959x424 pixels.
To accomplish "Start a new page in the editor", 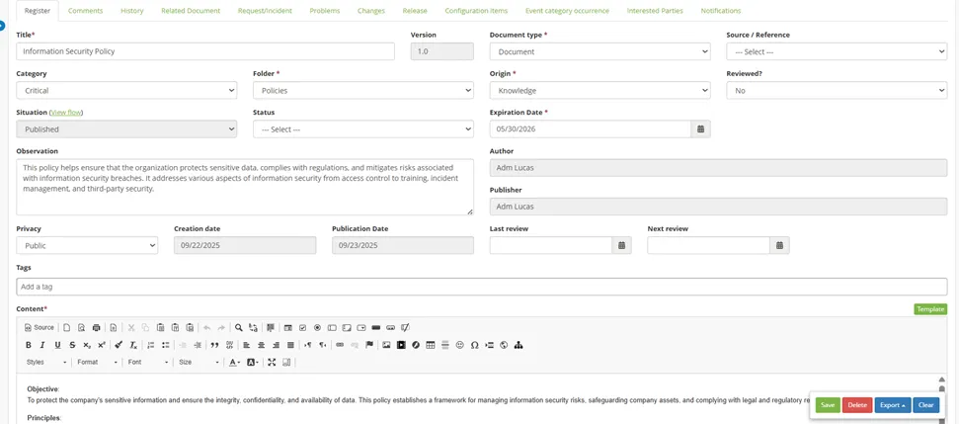I will (67, 327).
